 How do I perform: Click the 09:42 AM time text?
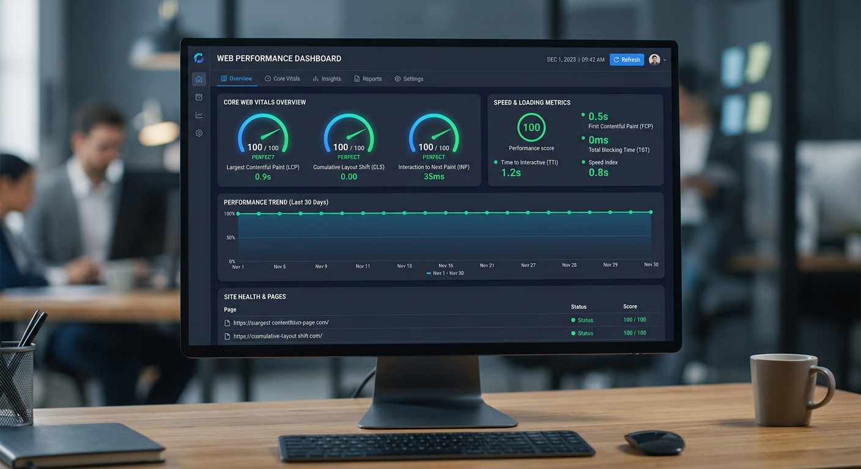point(593,60)
